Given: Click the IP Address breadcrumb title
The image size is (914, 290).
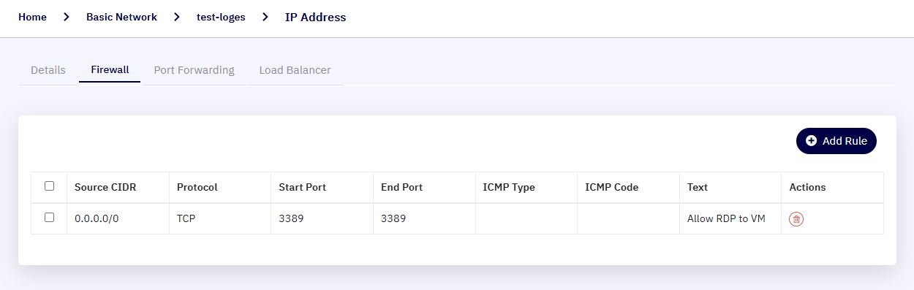Looking at the screenshot, I should [315, 17].
